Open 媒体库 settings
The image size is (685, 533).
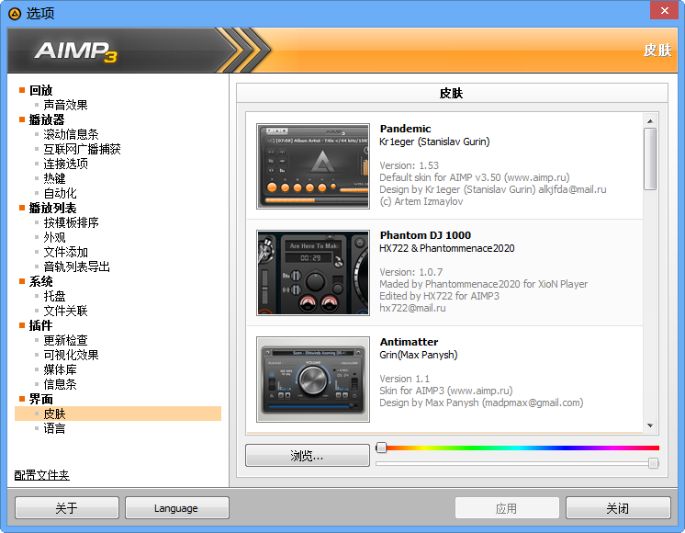60,370
